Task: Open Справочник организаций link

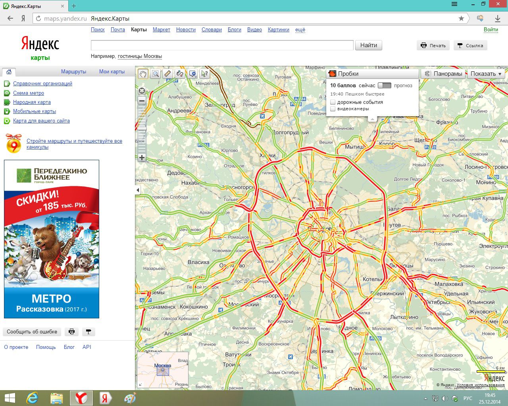Action: (42, 84)
